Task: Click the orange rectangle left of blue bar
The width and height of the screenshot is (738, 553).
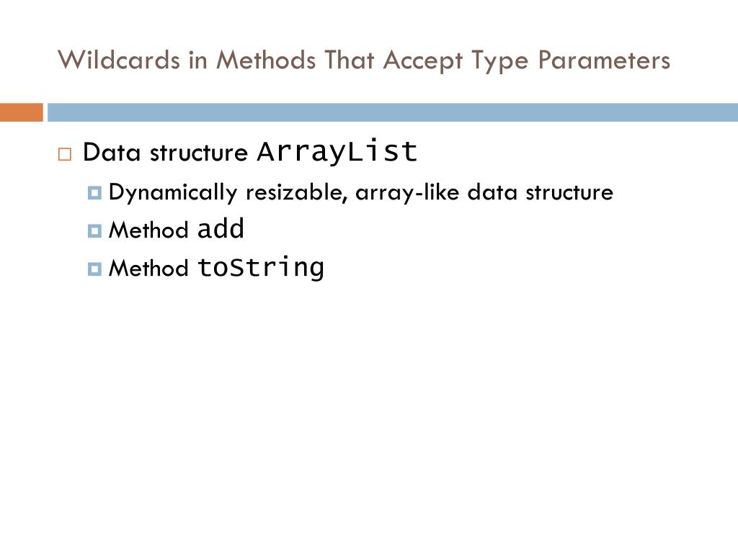Action: click(21, 112)
